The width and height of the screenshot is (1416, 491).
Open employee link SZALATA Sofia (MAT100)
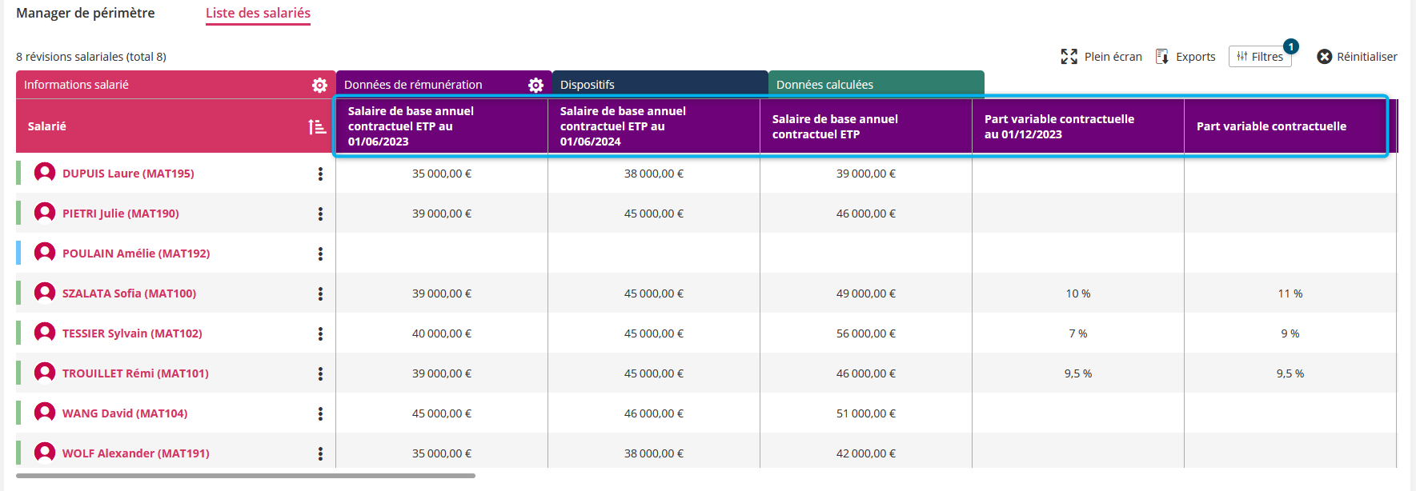tap(129, 293)
